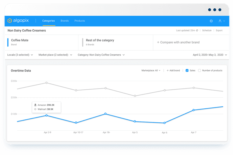Click the blue Apr 18- data point
Viewport: 233px width, 155px height.
(105, 114)
